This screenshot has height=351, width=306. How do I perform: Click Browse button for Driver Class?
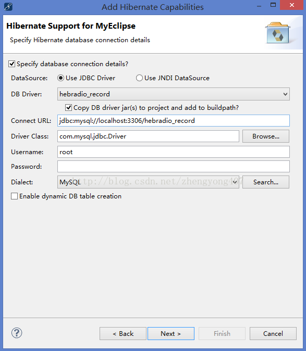click(x=266, y=136)
